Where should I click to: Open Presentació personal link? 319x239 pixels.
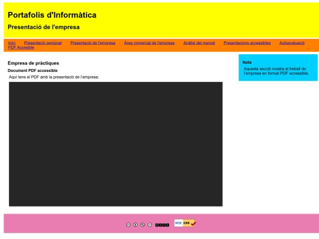coord(43,43)
